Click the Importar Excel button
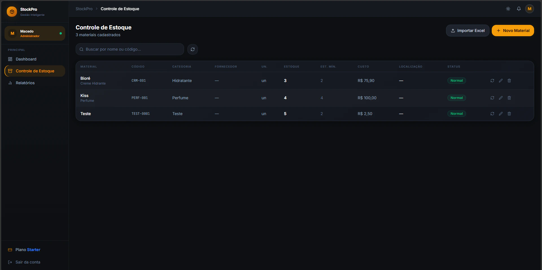 [467, 31]
